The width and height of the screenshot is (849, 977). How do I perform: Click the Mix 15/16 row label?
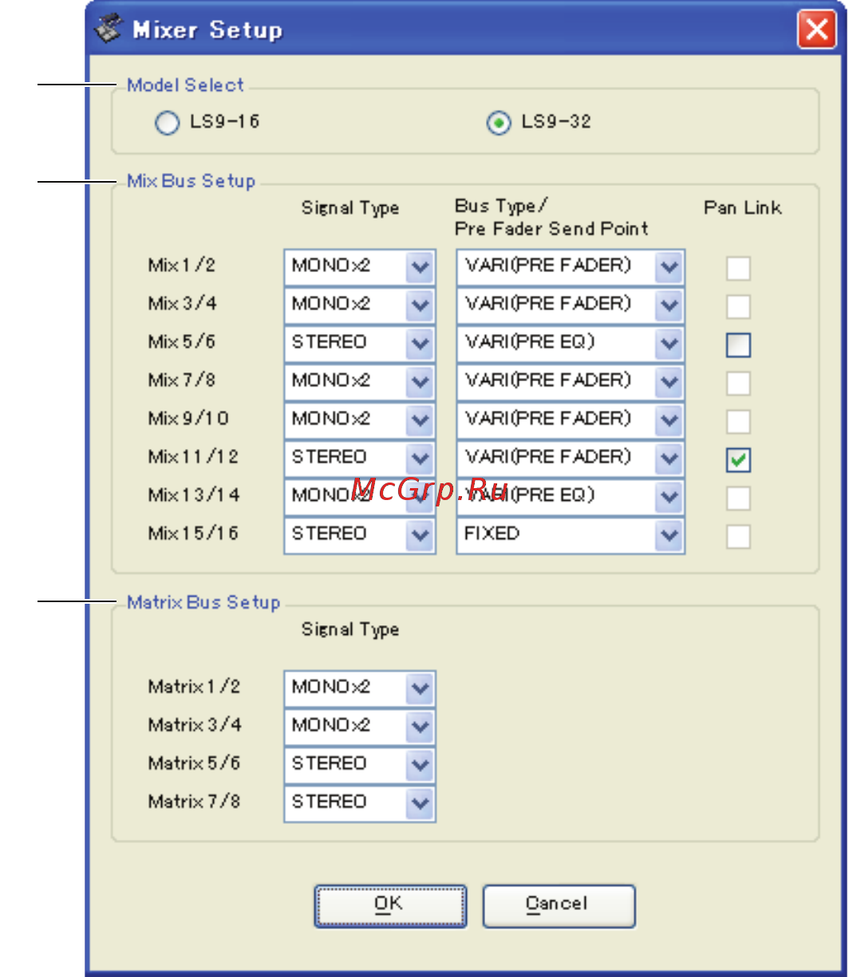[x=193, y=534]
